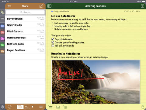Viewport: 146px width, 110px height.
Task: Select the orange Wo folder in sidebar
Action: click(2, 51)
